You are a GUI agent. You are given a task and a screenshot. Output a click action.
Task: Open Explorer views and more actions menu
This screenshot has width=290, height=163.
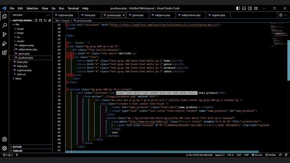(x=48, y=15)
